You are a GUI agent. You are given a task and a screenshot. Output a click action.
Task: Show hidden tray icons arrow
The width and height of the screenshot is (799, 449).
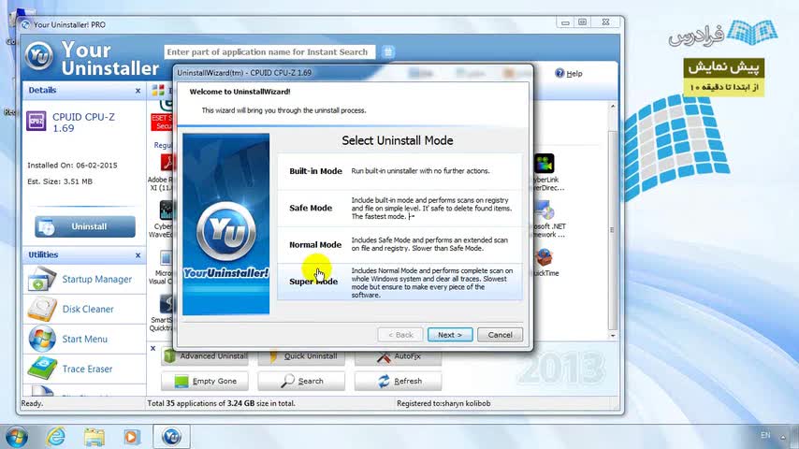783,437
